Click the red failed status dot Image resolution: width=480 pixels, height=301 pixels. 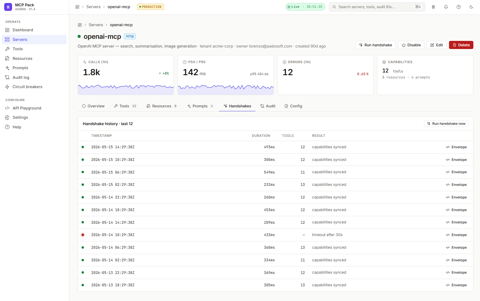click(83, 235)
